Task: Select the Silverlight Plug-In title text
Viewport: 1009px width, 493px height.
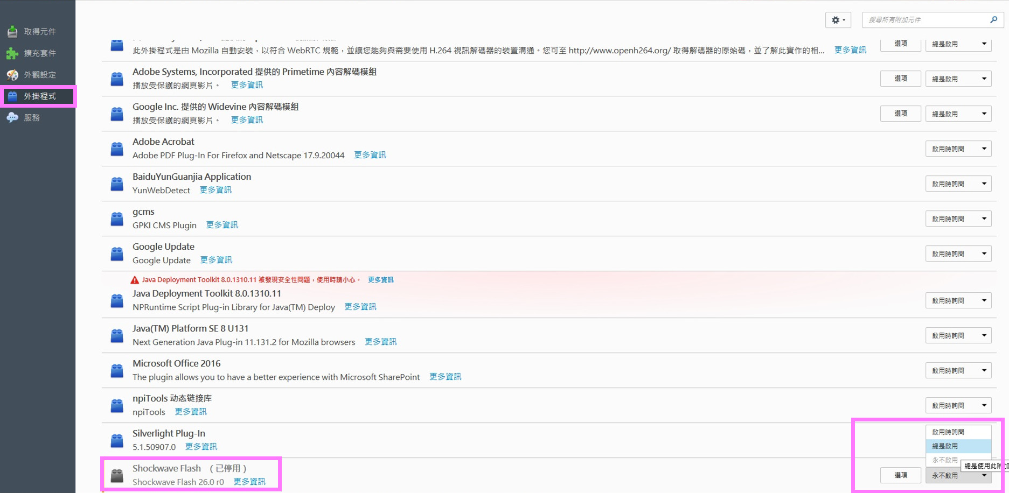Action: pyautogui.click(x=169, y=433)
